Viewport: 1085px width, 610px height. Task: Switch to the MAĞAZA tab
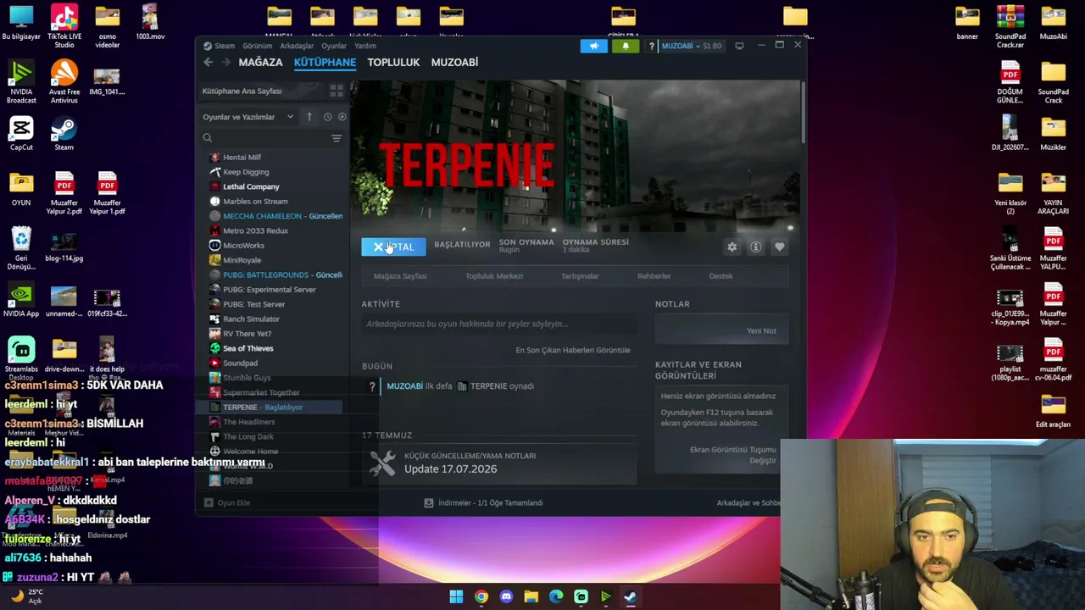pos(260,63)
